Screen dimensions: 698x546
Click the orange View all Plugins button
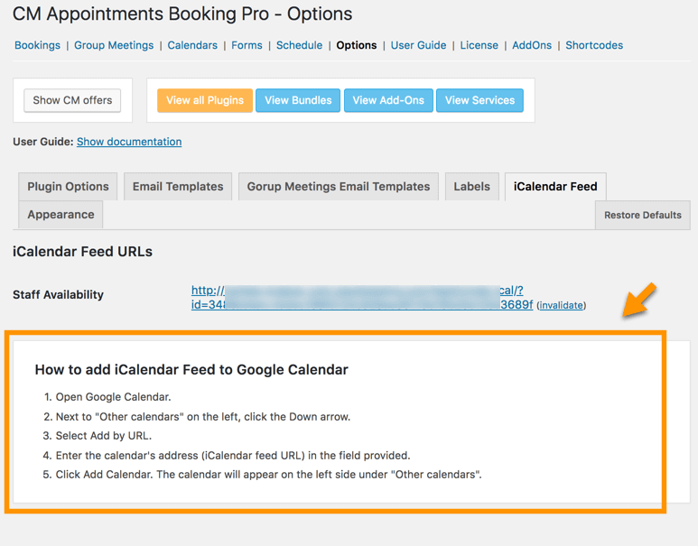205,100
